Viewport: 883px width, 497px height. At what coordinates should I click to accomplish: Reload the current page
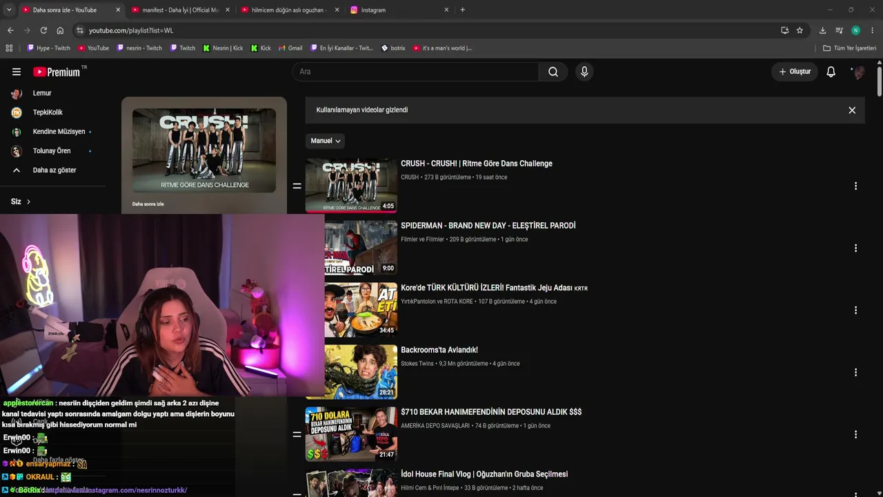43,30
